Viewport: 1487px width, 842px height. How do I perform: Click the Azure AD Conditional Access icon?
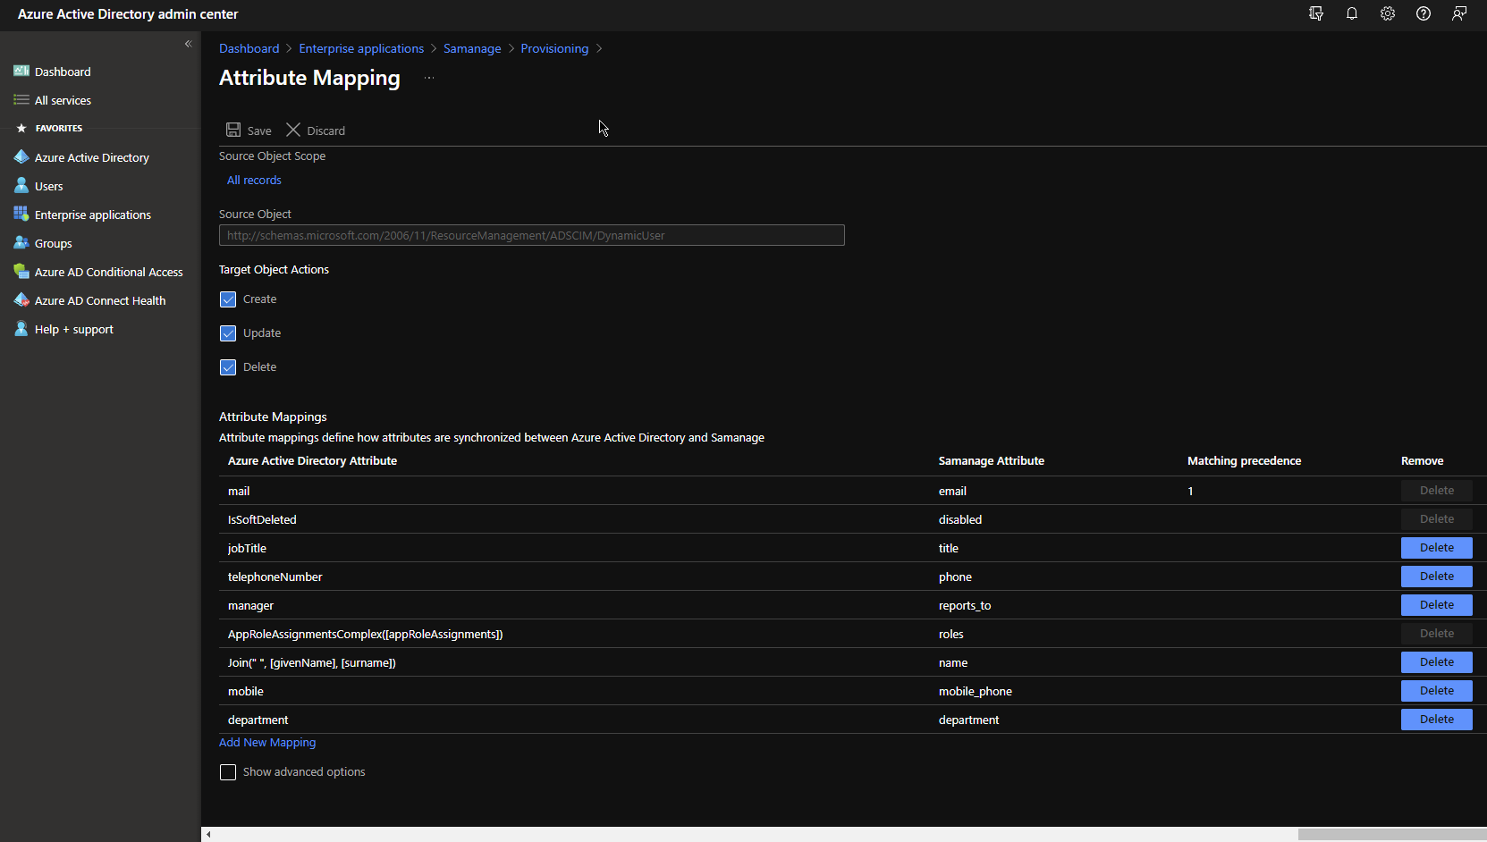click(21, 272)
